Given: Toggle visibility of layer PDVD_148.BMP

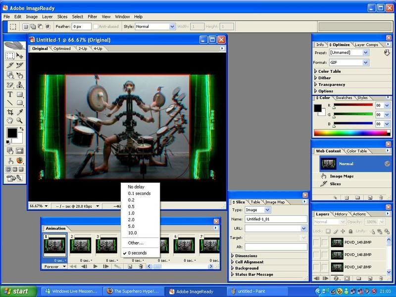Looking at the screenshot, I should pyautogui.click(x=316, y=254).
